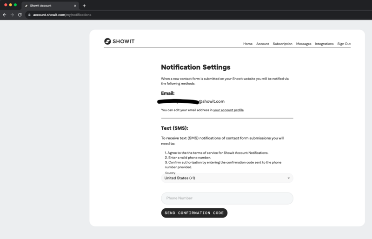Click the green fullscreen window button
This screenshot has height=239, width=372.
tap(15, 5)
